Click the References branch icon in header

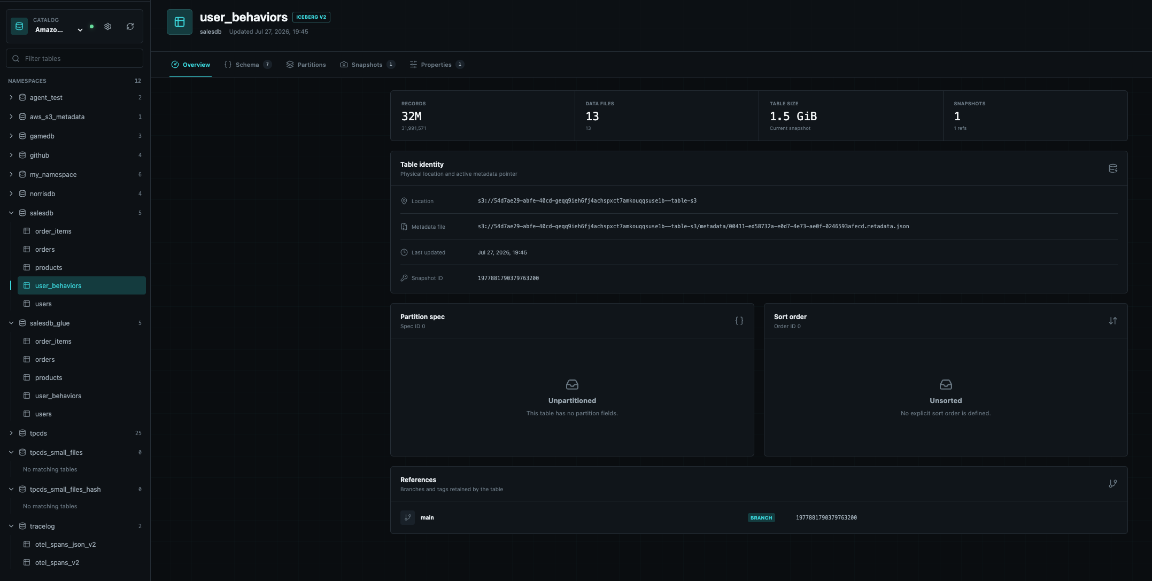pos(1113,484)
